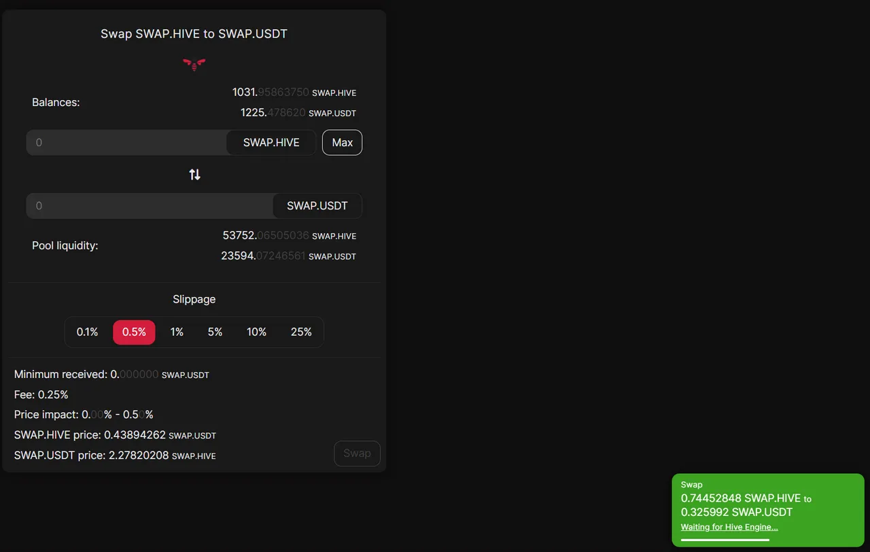Open the SWAP.USDT token selector
The height and width of the screenshot is (552, 870).
[x=317, y=205]
